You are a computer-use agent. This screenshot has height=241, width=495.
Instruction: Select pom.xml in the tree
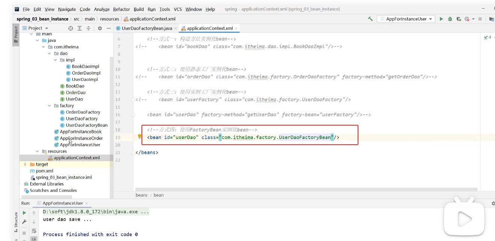(41, 171)
